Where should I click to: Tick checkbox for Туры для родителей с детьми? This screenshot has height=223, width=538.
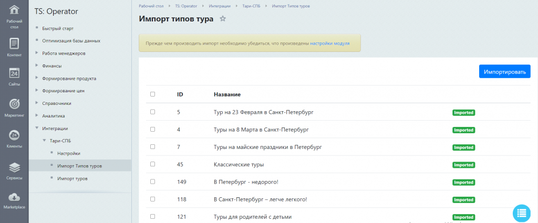click(153, 217)
